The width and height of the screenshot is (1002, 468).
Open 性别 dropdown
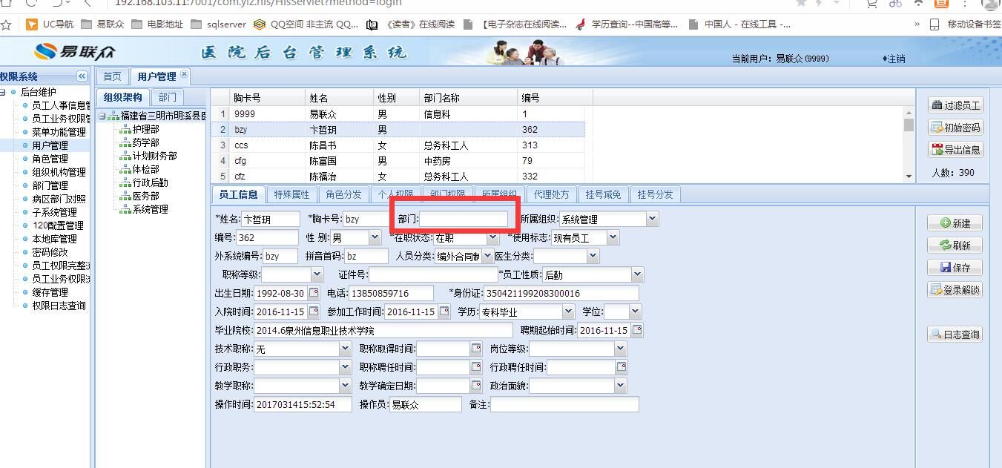coord(375,237)
